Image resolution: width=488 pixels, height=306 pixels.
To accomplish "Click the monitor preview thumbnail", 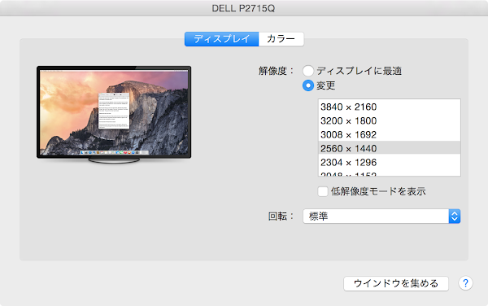I will coord(114,114).
